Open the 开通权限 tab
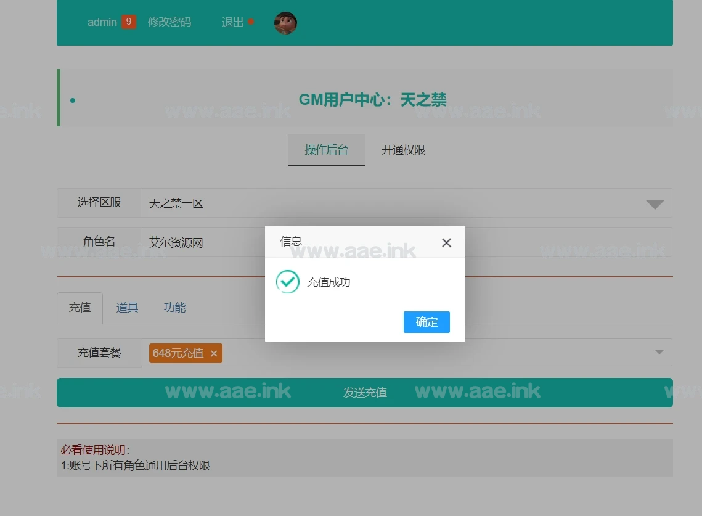Viewport: 702px width, 516px height. coord(403,150)
